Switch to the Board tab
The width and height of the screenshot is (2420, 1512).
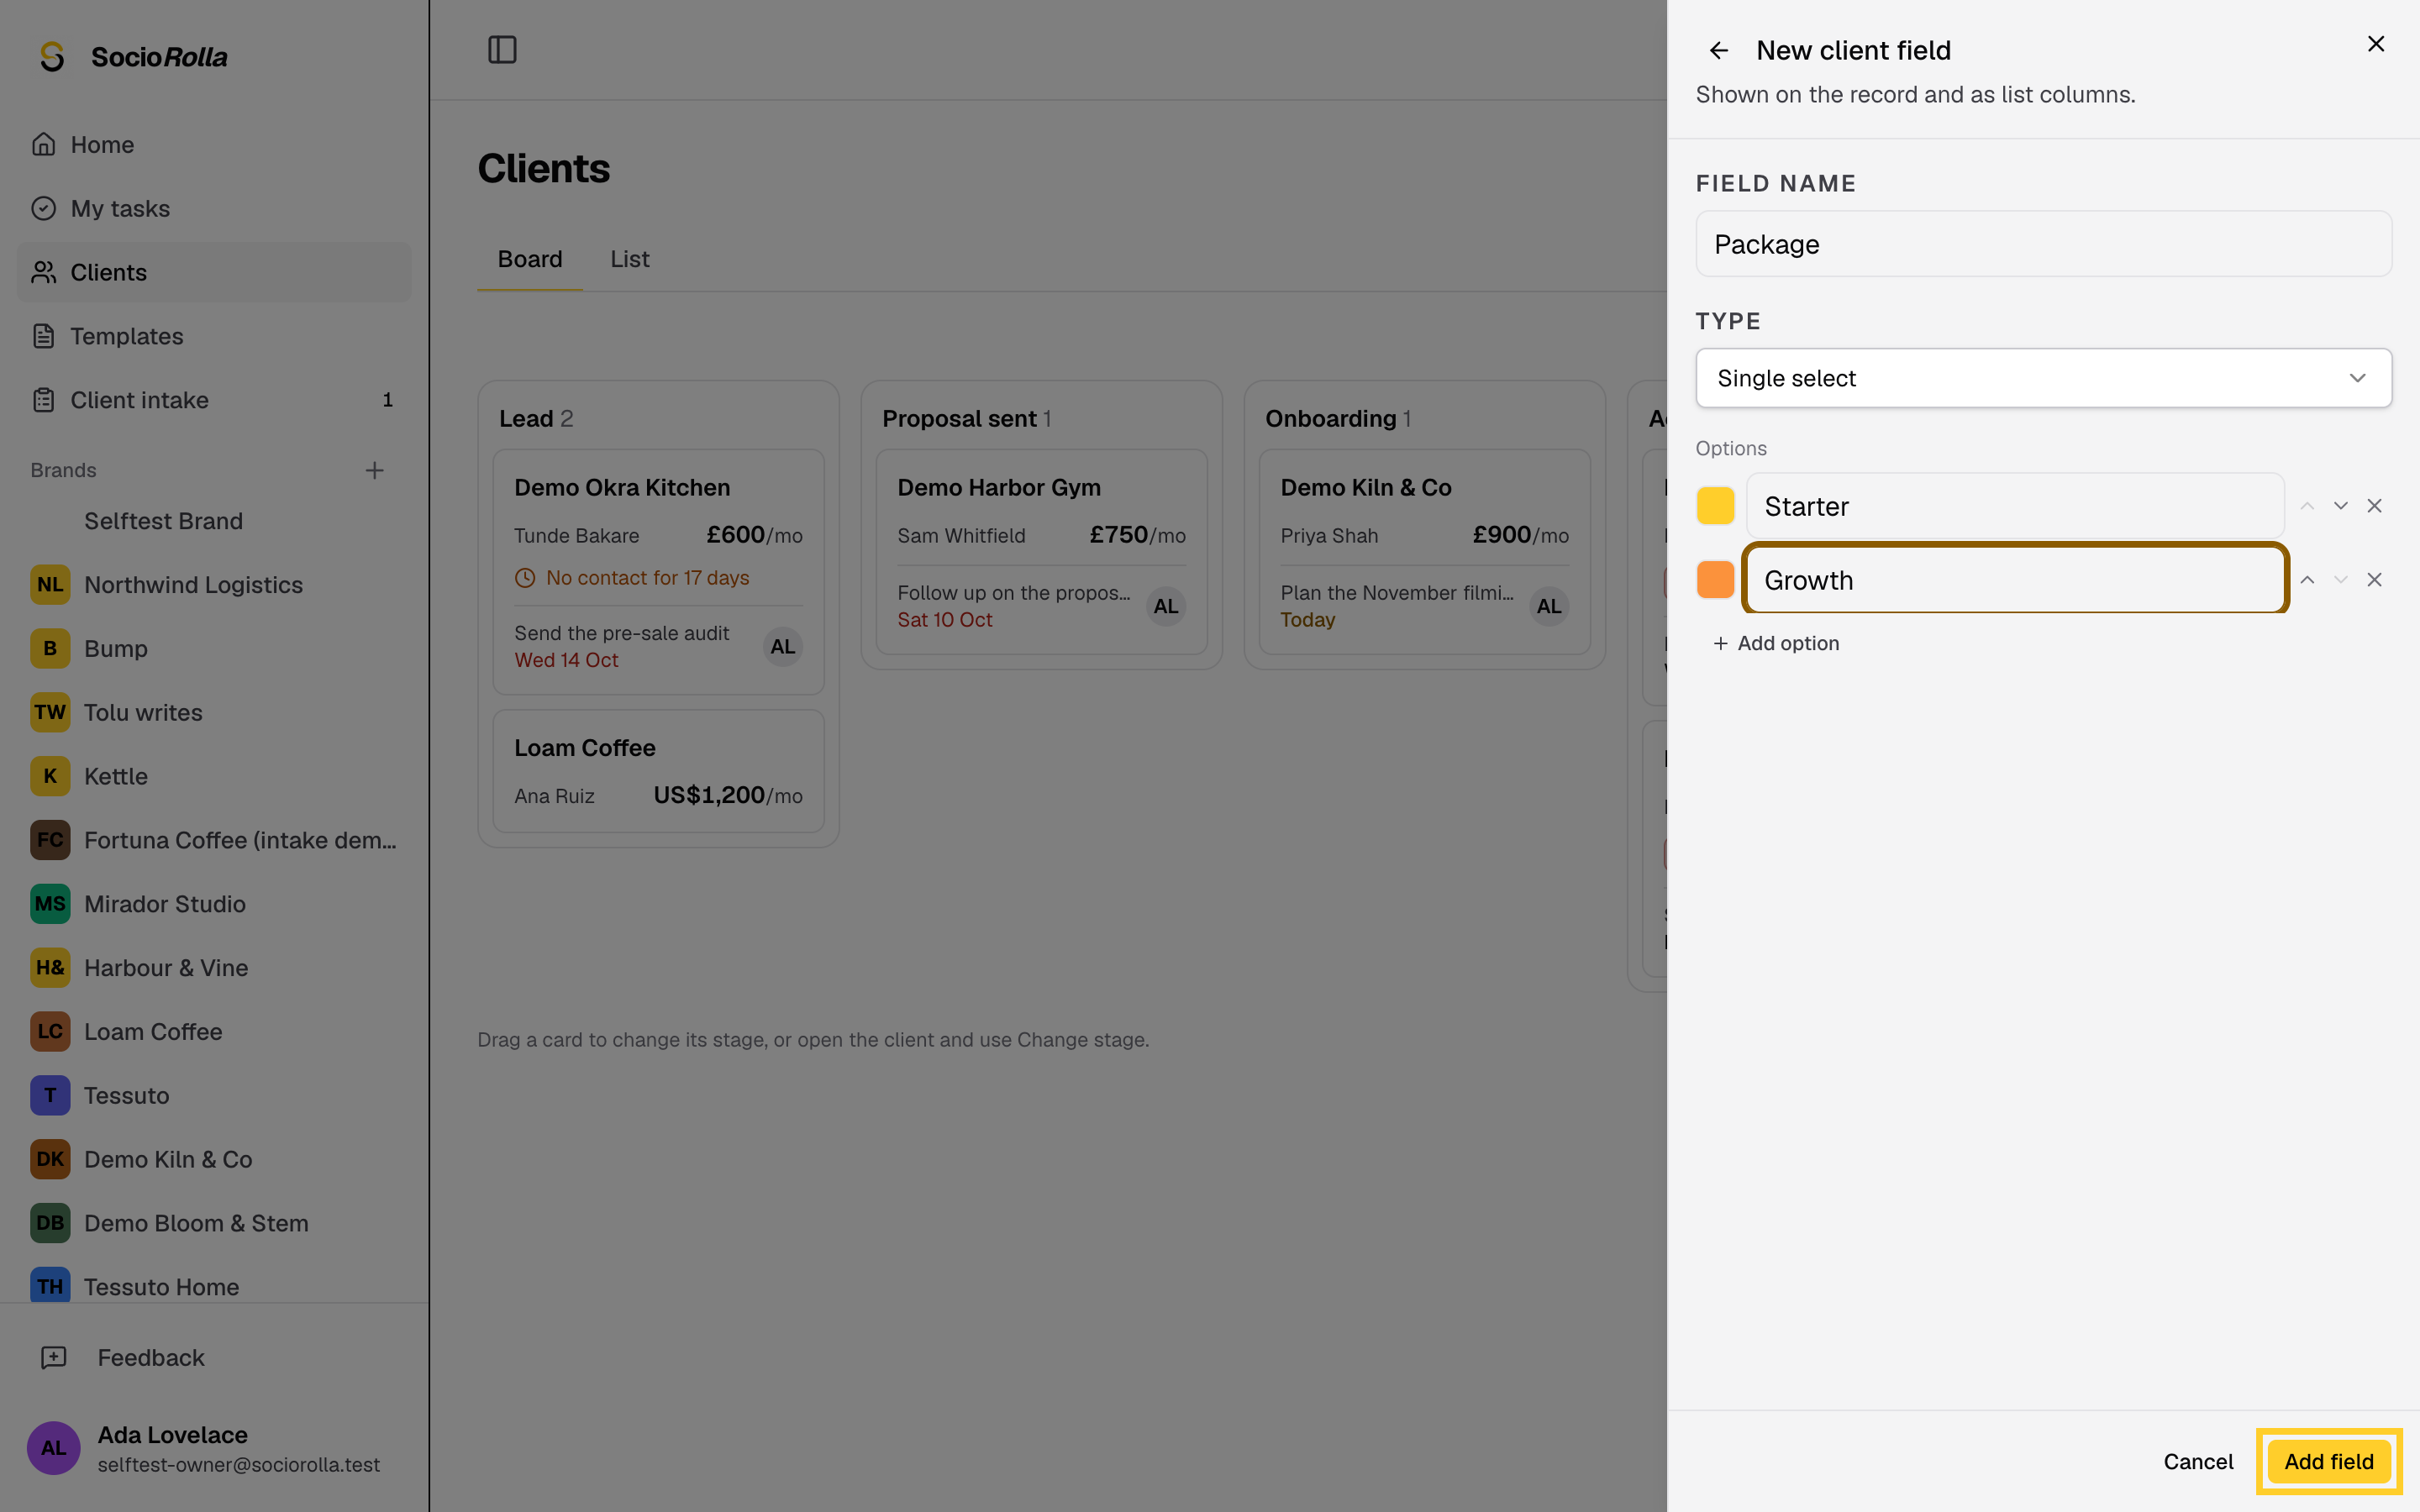tap(530, 260)
